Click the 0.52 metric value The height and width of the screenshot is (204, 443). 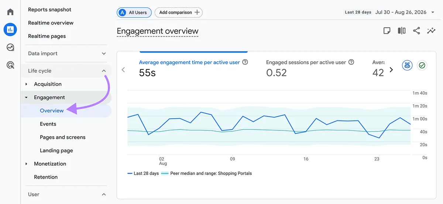point(277,73)
